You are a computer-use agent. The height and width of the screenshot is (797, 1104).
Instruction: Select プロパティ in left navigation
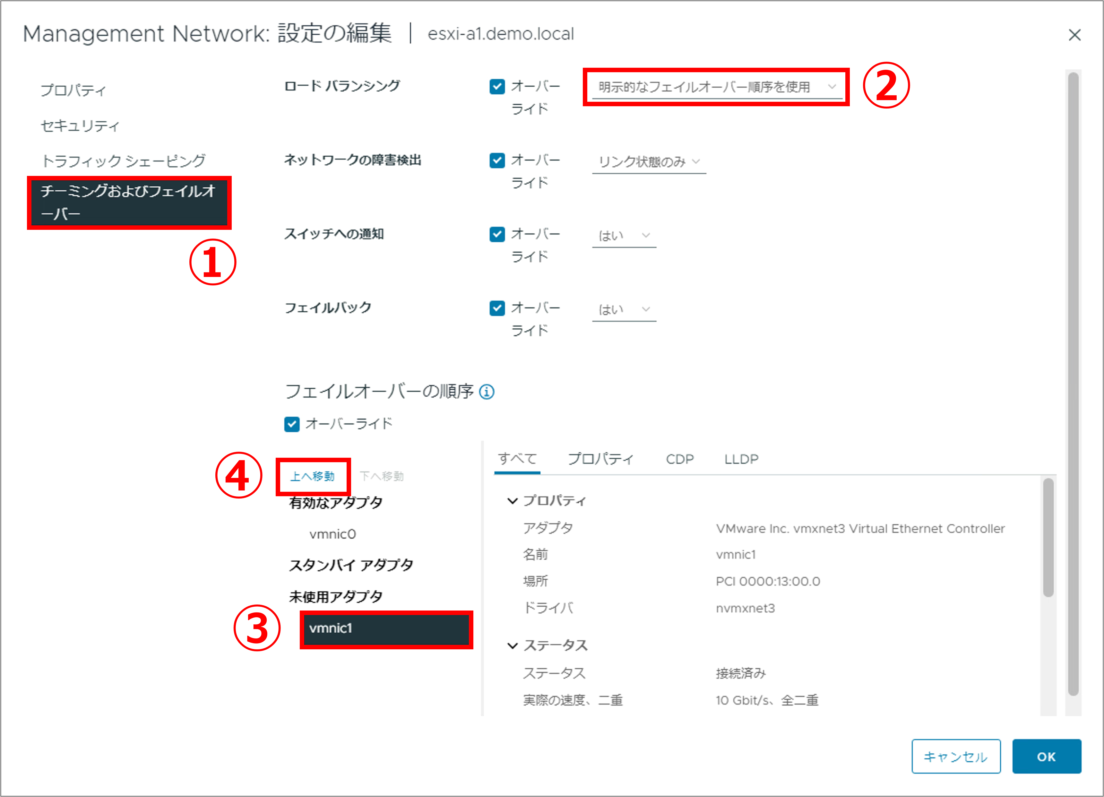73,91
